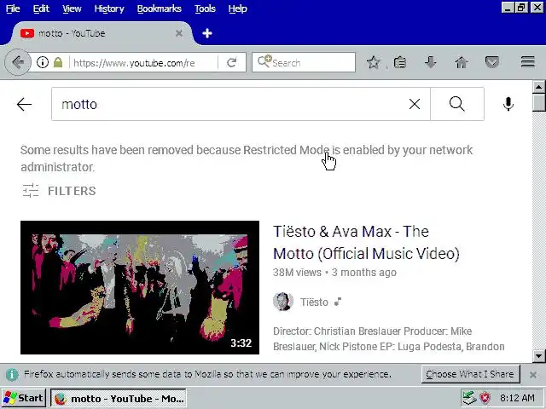546x409 pixels.
Task: Click the red security shield tray icon
Action: click(x=485, y=398)
